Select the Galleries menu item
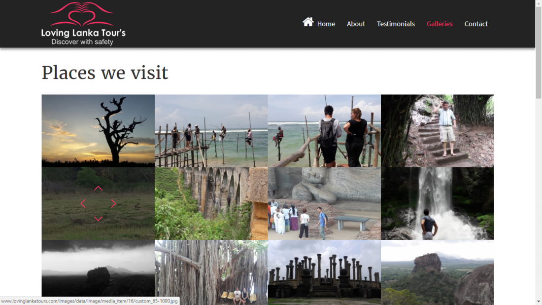This screenshot has width=542, height=305. 440,24
